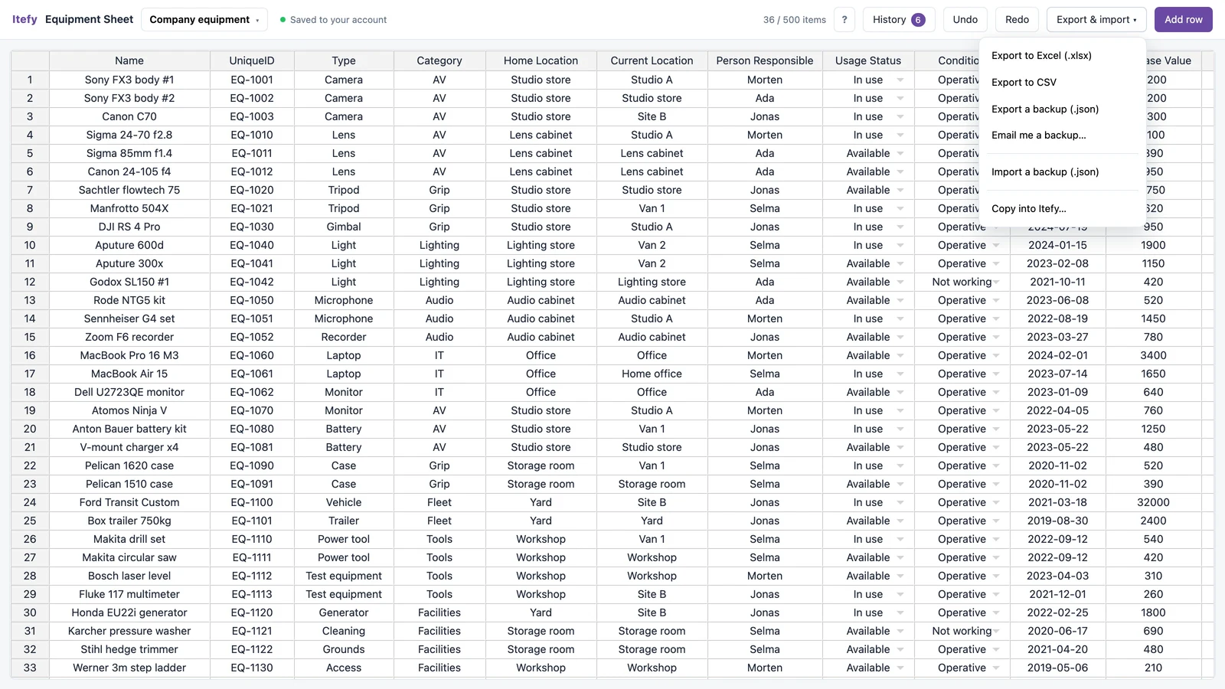Select row number 12

(30, 282)
